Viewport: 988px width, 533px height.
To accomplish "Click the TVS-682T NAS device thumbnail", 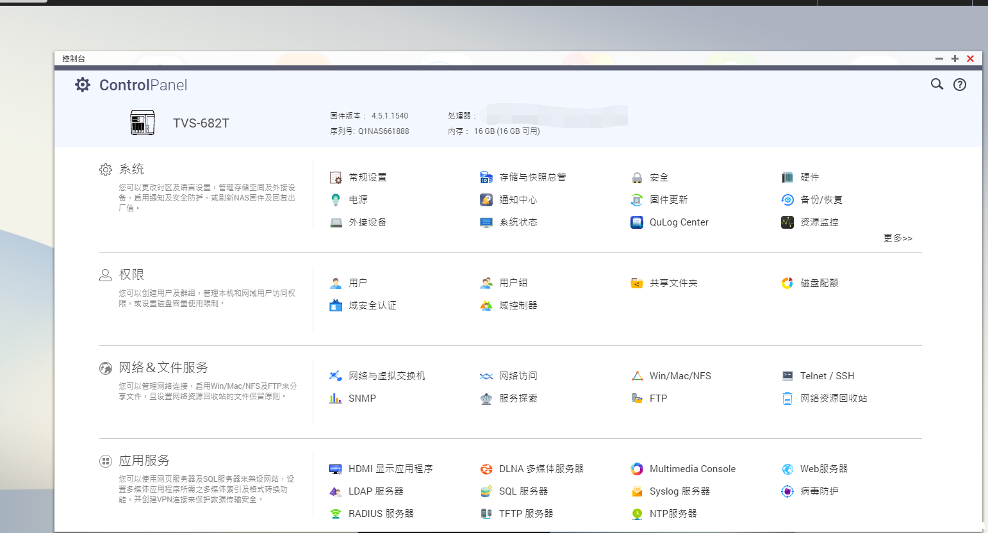I will click(142, 122).
